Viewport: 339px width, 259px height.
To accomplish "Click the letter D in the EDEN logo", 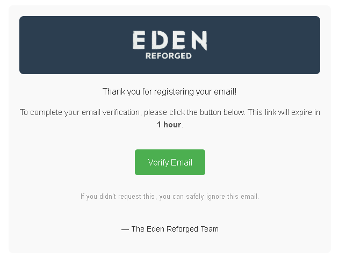I will click(x=158, y=41).
